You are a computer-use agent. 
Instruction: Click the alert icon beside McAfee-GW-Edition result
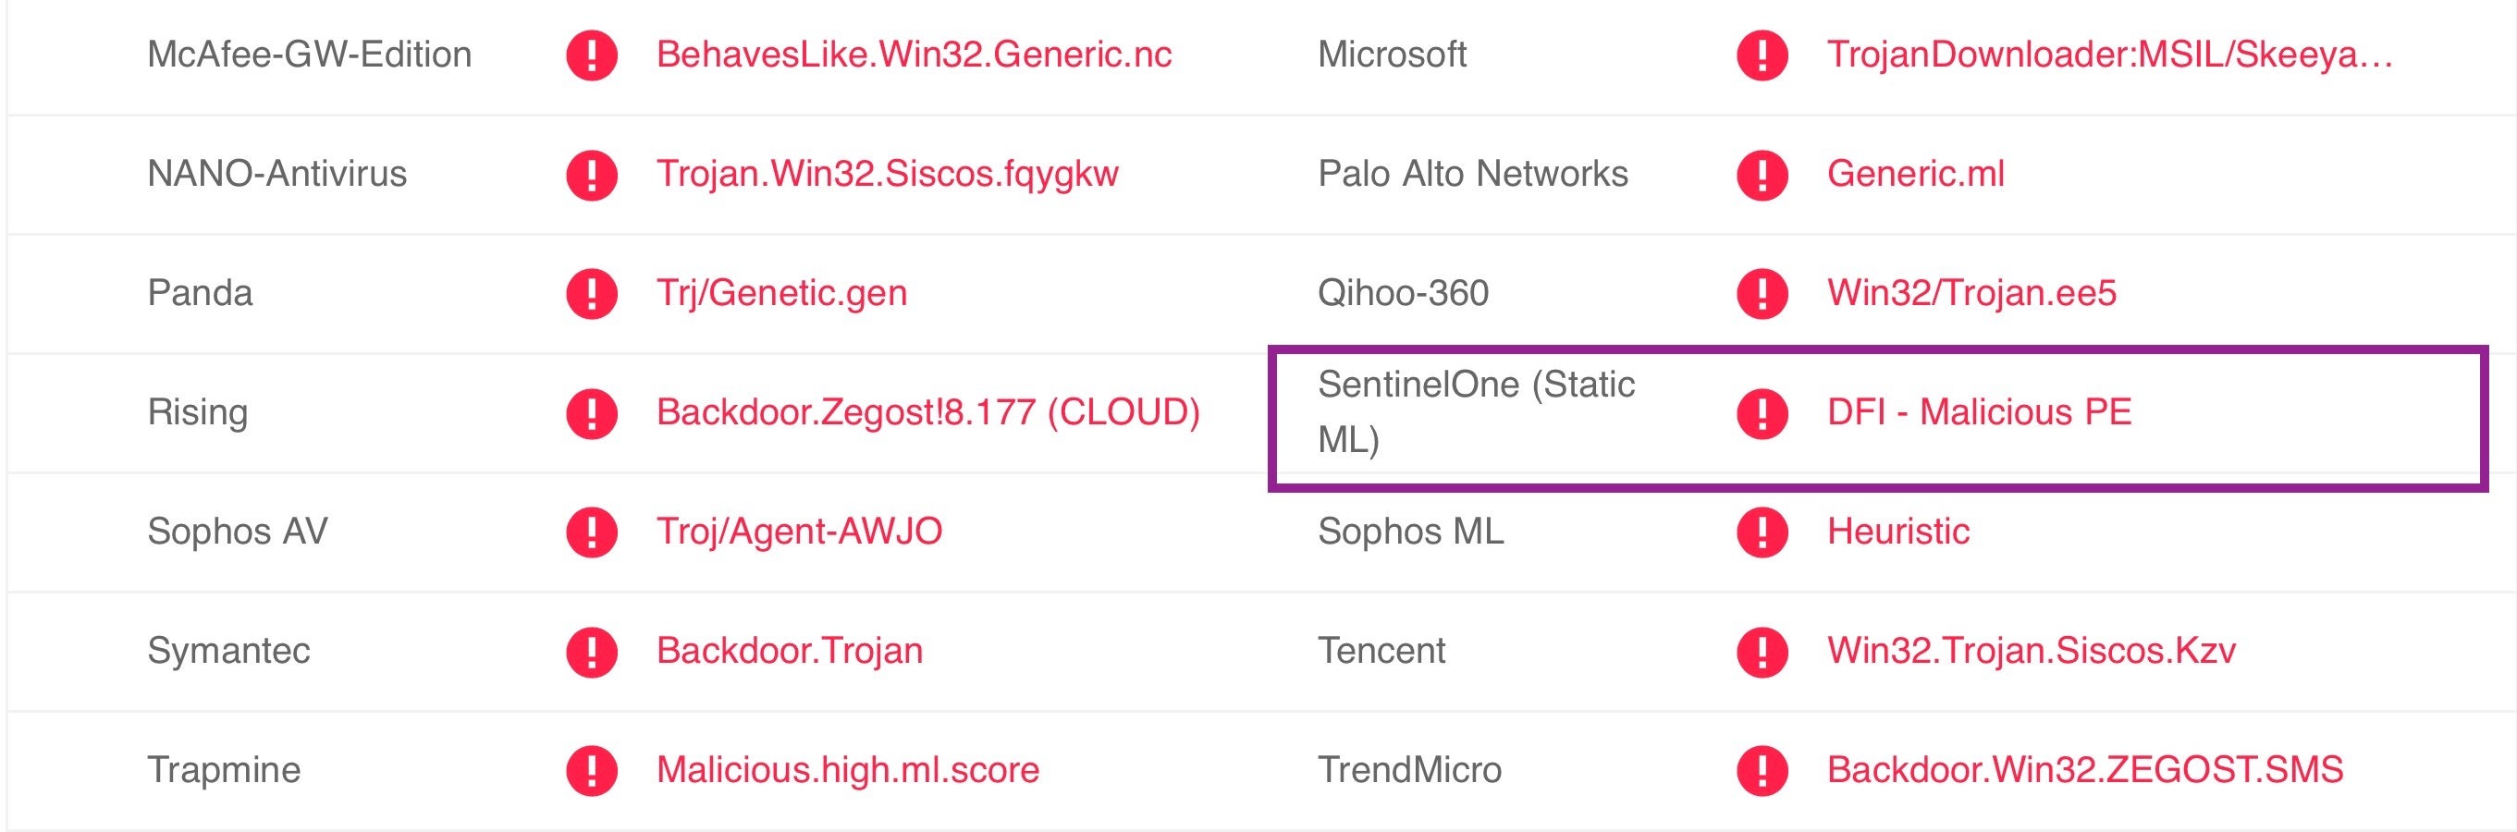coord(591,55)
